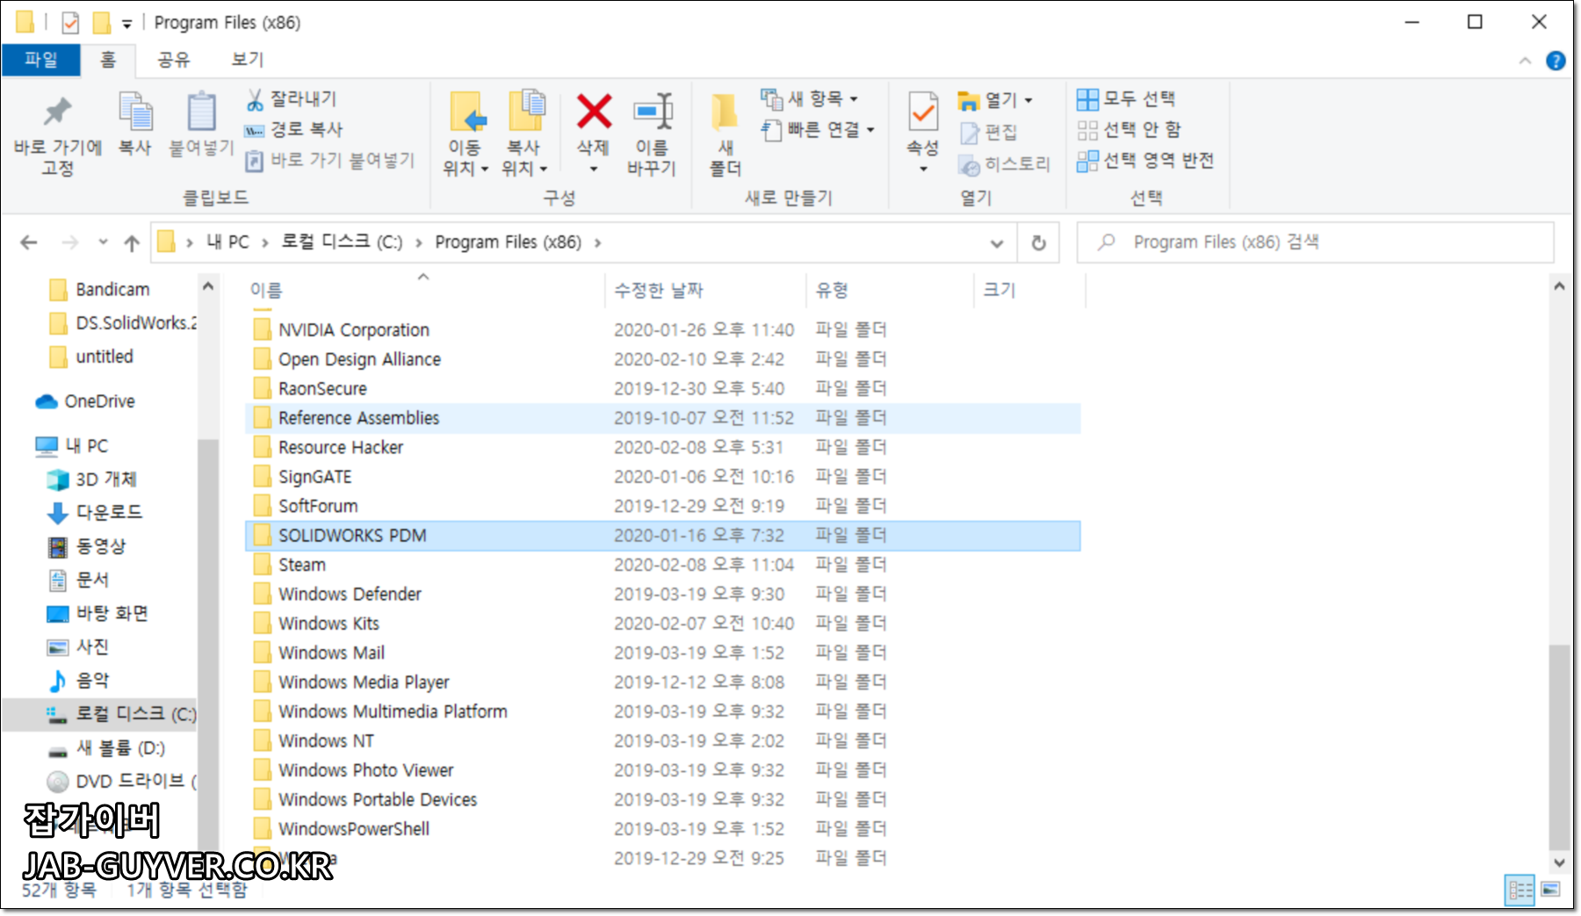Select the Windows Defender folder
Viewport: 1581px width, 916px height.
(x=663, y=595)
